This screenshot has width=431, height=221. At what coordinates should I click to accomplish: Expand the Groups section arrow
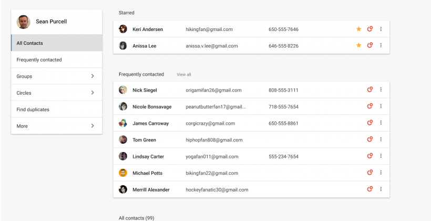(x=93, y=76)
